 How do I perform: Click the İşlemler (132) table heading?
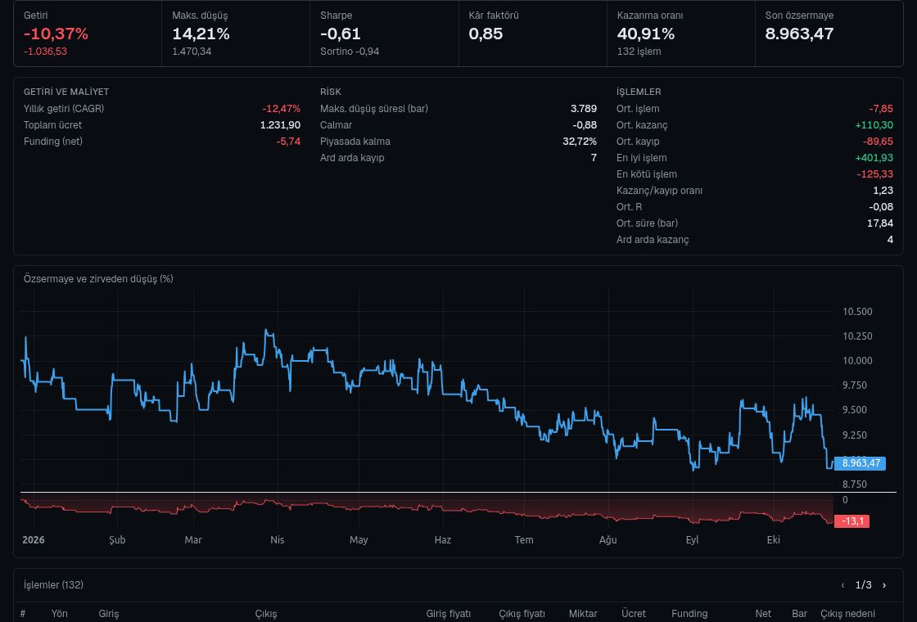pos(53,585)
